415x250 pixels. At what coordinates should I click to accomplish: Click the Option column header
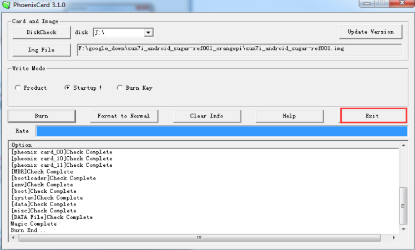204,145
